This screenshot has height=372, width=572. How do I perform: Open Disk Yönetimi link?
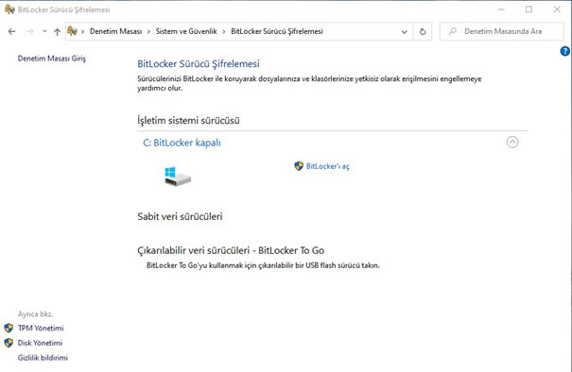click(40, 343)
